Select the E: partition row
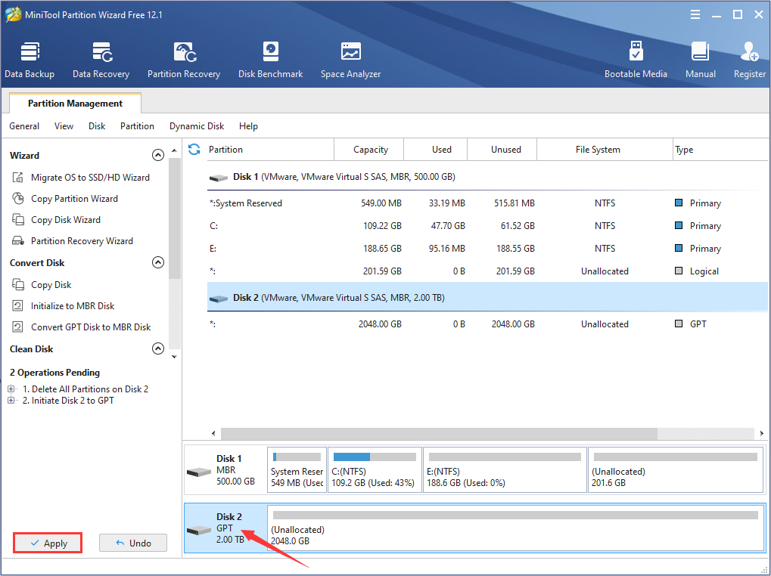This screenshot has height=576, width=771. point(487,249)
